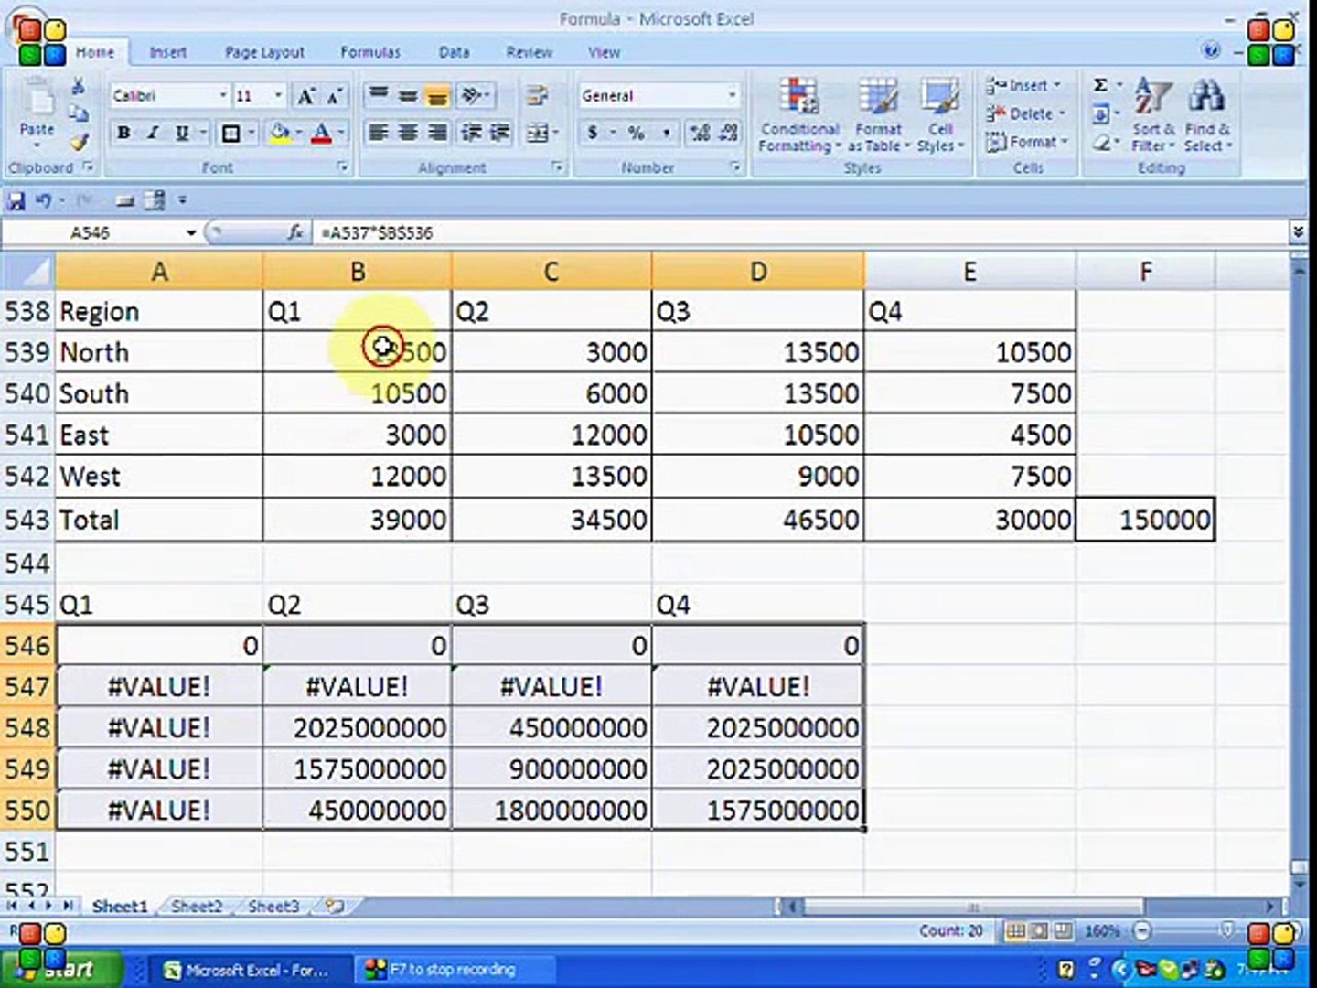Open Format as Table gallery

[x=878, y=115]
